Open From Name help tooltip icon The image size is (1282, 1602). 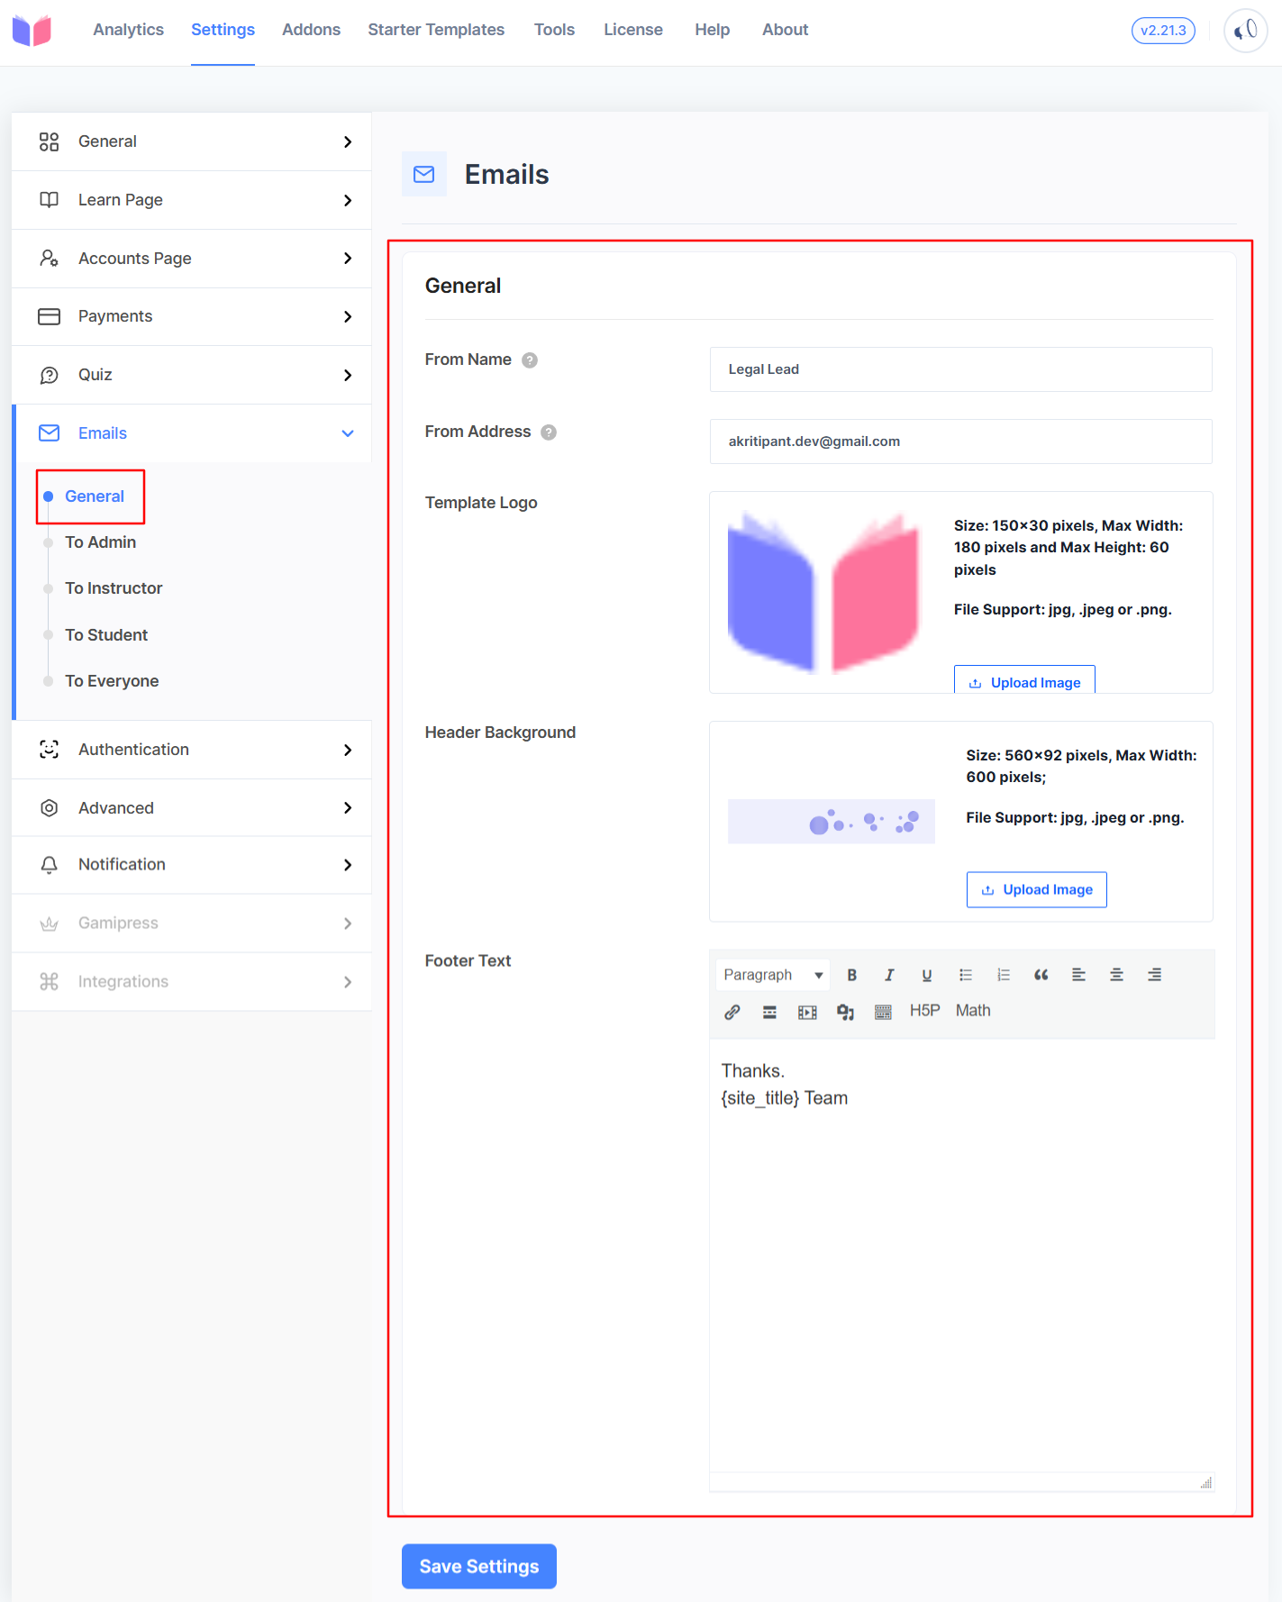(530, 360)
